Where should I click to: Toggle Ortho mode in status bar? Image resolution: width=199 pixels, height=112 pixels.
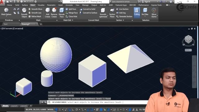pyautogui.click(x=73, y=110)
